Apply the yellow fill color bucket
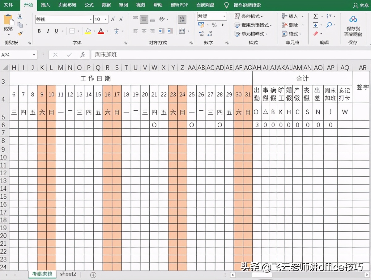This screenshot has height=280, width=371. [x=88, y=31]
